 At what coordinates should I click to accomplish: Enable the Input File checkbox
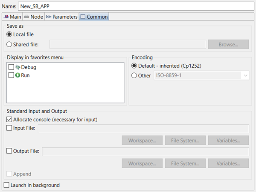click(10, 128)
